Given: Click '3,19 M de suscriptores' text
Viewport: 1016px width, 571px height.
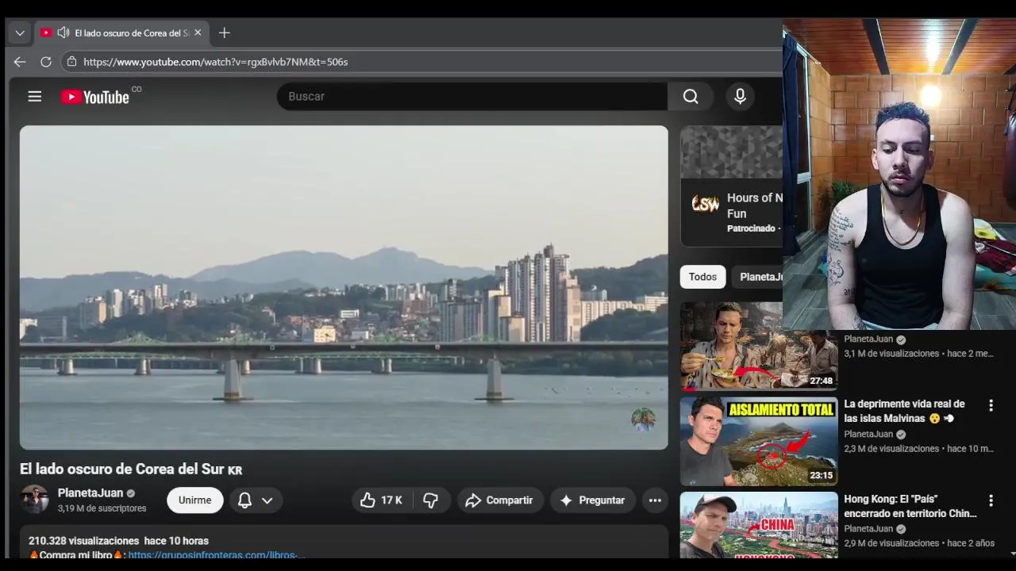Looking at the screenshot, I should coord(102,508).
